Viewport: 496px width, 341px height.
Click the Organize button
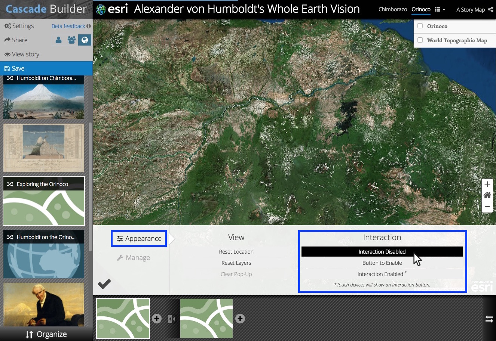(x=46, y=334)
